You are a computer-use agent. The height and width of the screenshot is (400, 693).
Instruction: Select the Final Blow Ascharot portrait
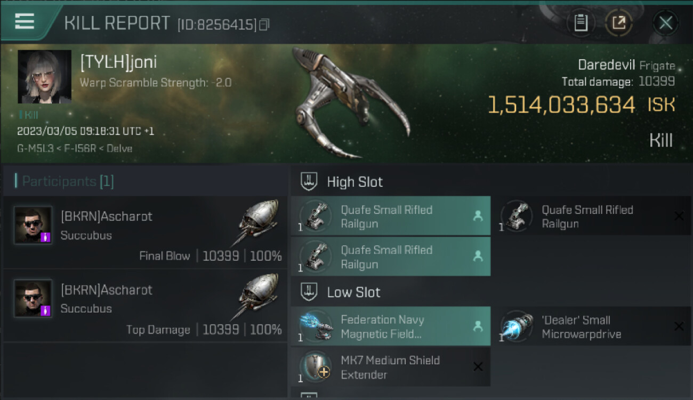coord(33,225)
